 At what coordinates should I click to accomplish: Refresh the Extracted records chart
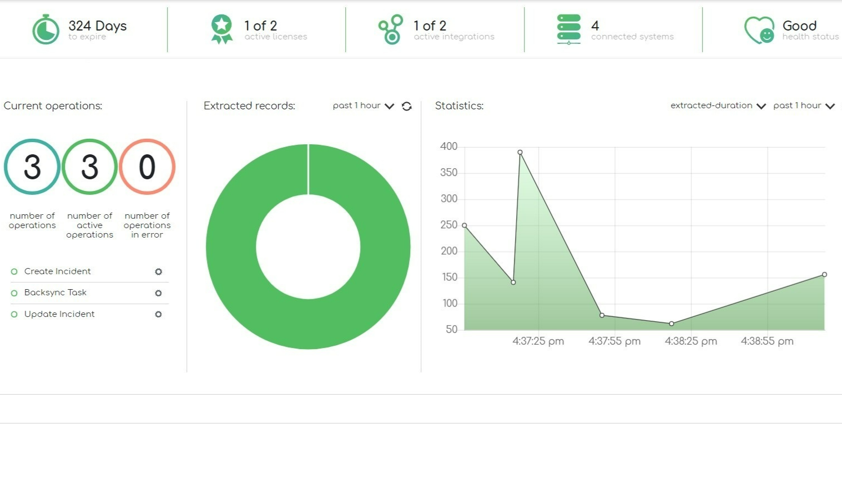[x=407, y=106]
